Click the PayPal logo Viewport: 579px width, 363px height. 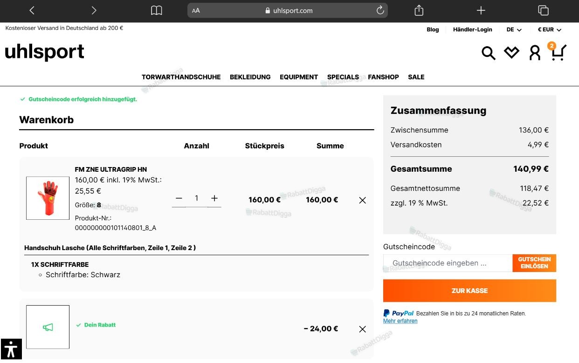pos(398,313)
